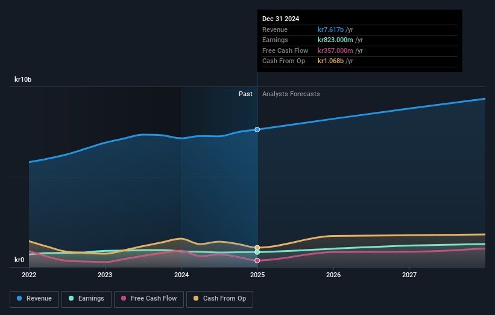Click the Earnings row label in tooltip

pos(275,40)
